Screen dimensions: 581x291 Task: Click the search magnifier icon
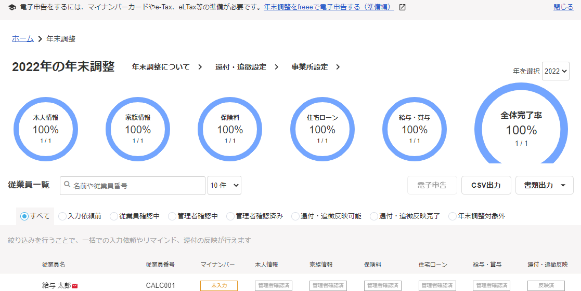point(67,185)
